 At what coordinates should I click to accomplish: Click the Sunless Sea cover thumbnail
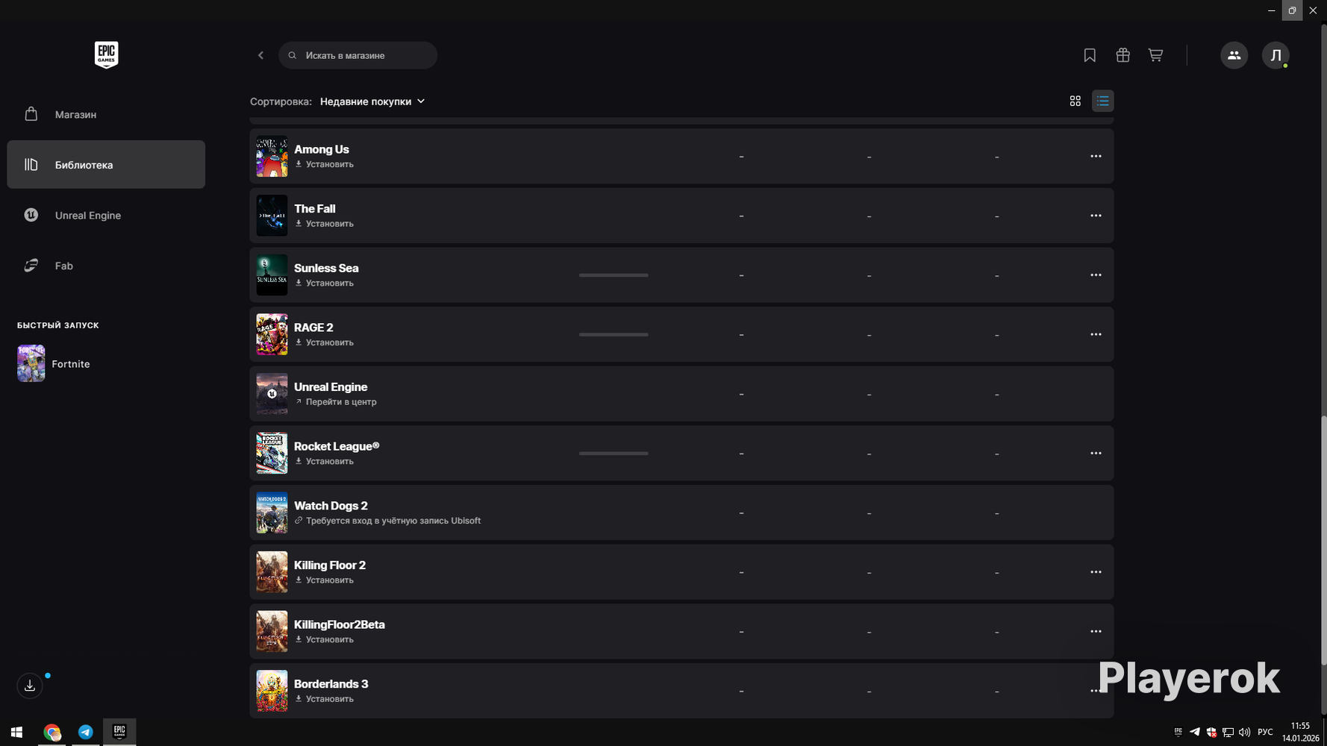(x=272, y=275)
